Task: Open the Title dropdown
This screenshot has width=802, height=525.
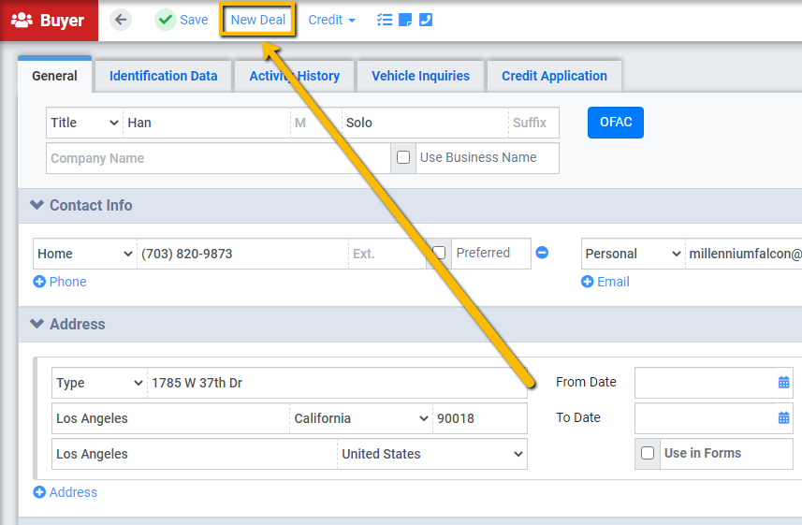Action: pos(85,123)
